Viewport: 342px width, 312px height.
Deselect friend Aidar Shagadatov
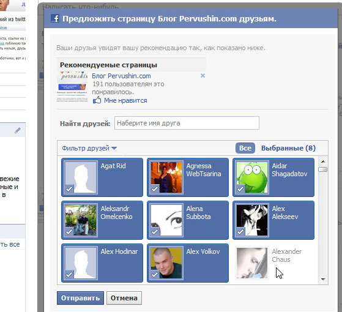point(273,177)
